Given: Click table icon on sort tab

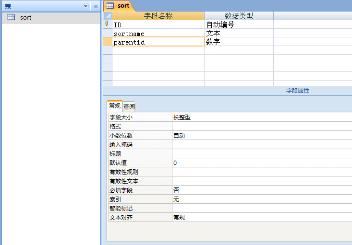Looking at the screenshot, I should coord(110,6).
